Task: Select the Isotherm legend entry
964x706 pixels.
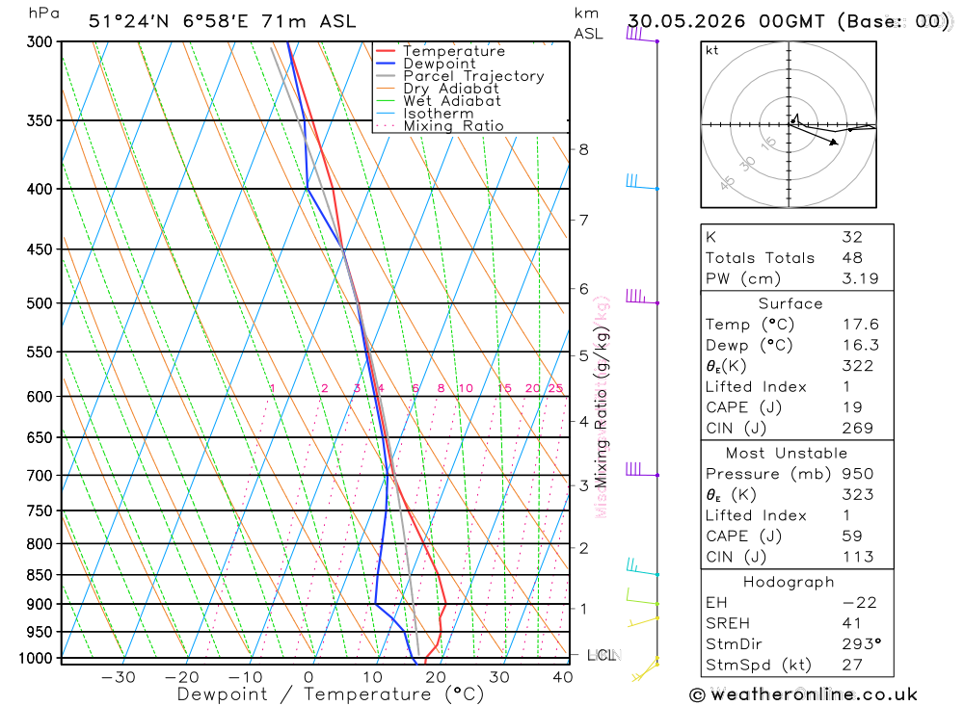Action: tap(424, 114)
